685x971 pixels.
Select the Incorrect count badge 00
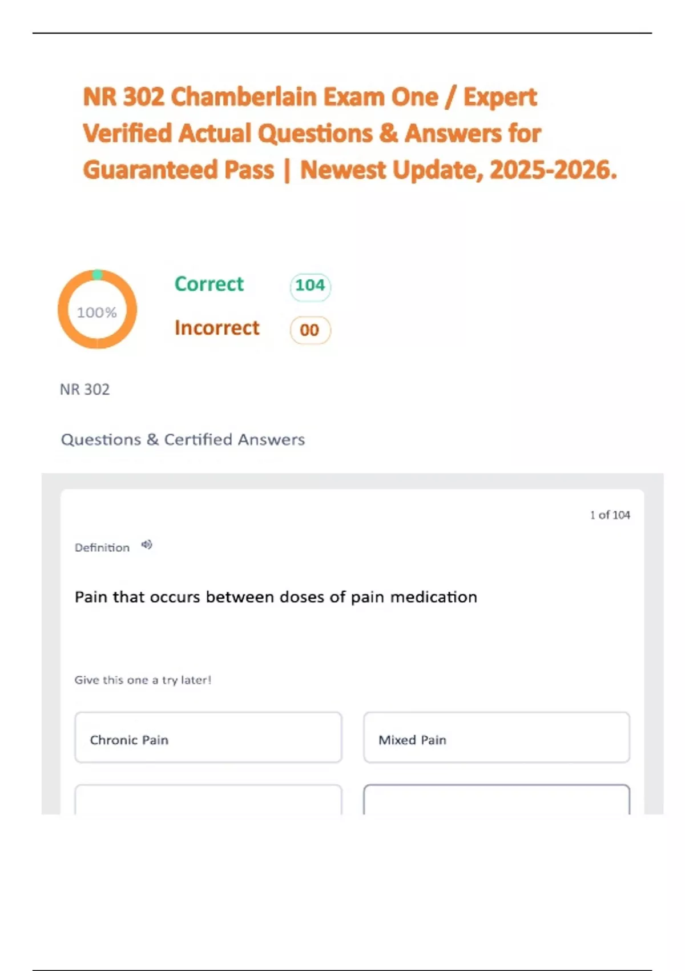[x=310, y=330]
